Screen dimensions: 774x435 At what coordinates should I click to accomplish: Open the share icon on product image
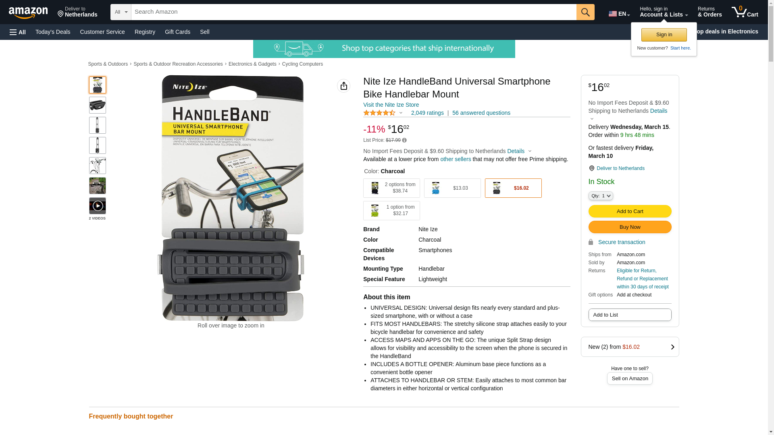pyautogui.click(x=343, y=86)
